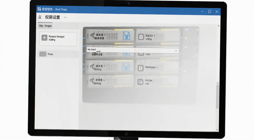This screenshot has height=140, width=254.
Task: Click the 权限设置 heading
Action: click(52, 17)
